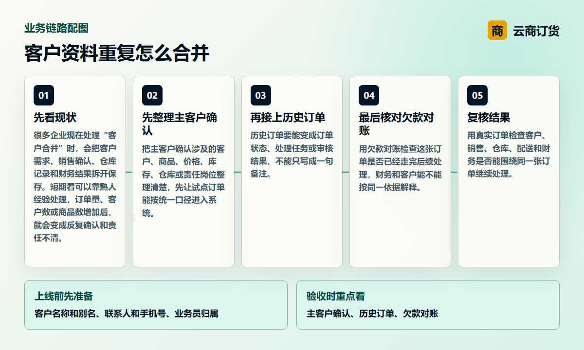Click the paragraph starting 用欠款对账检查这张订单
Image resolution: width=584 pixels, height=350 pixels.
[x=401, y=168]
